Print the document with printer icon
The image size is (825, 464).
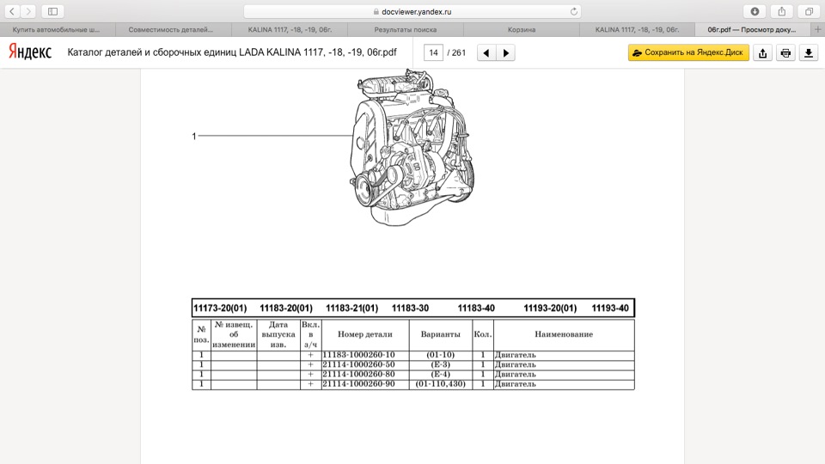coord(785,52)
